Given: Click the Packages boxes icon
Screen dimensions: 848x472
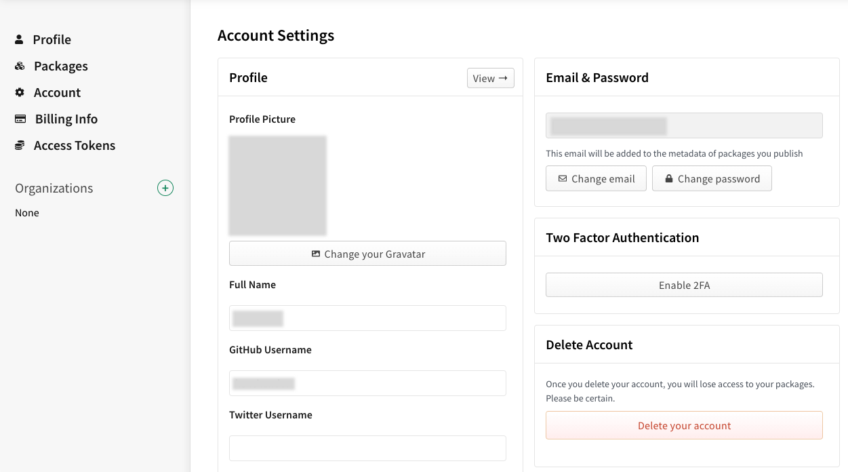Looking at the screenshot, I should coord(20,66).
